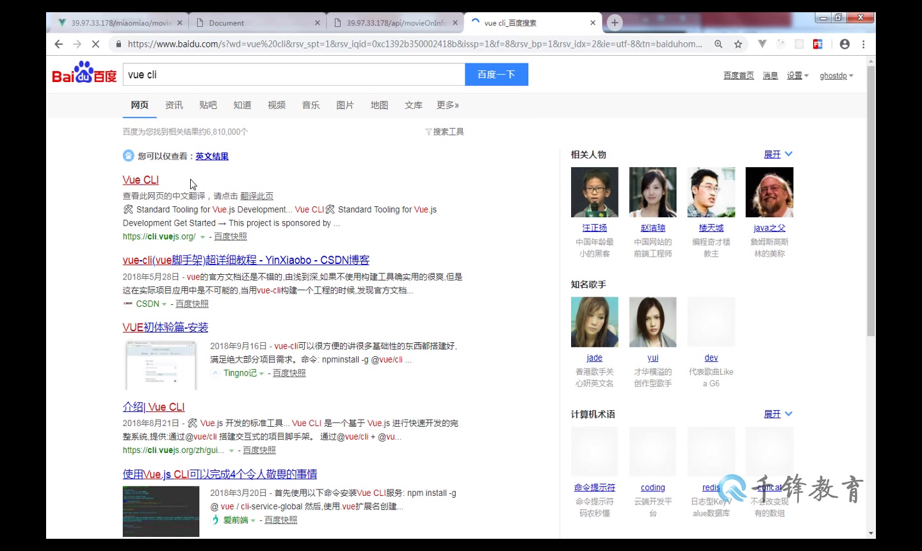Image resolution: width=922 pixels, height=551 pixels.
Task: Click the Vue devtools extension icon
Action: coord(762,44)
